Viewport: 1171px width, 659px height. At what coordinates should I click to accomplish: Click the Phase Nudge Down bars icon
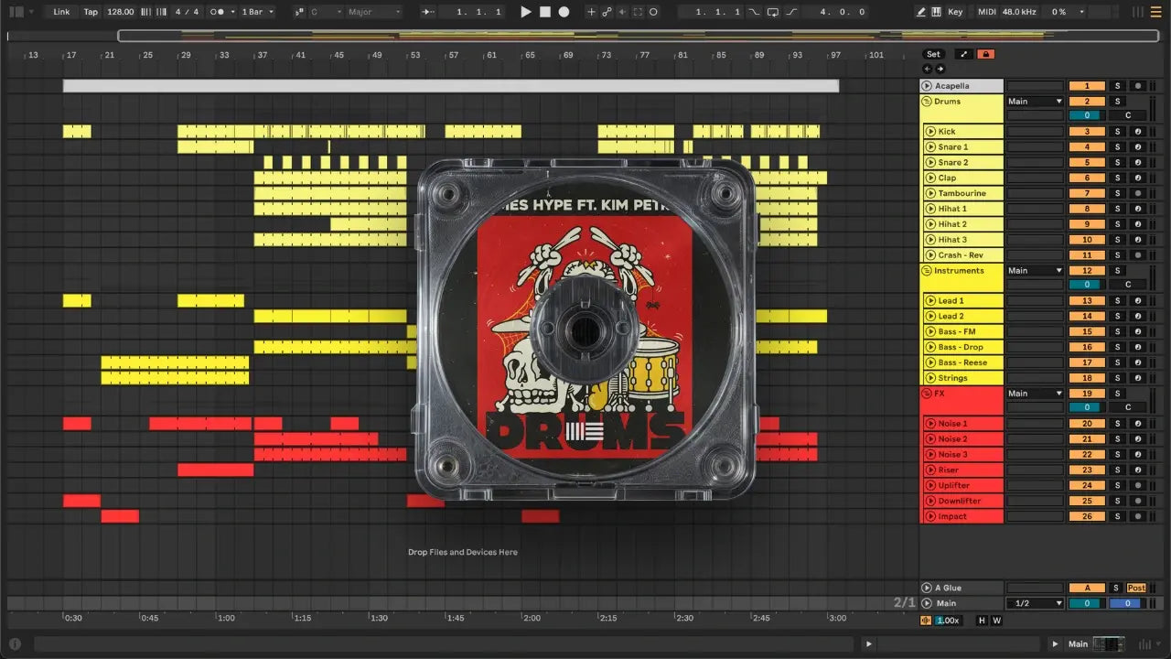[145, 12]
